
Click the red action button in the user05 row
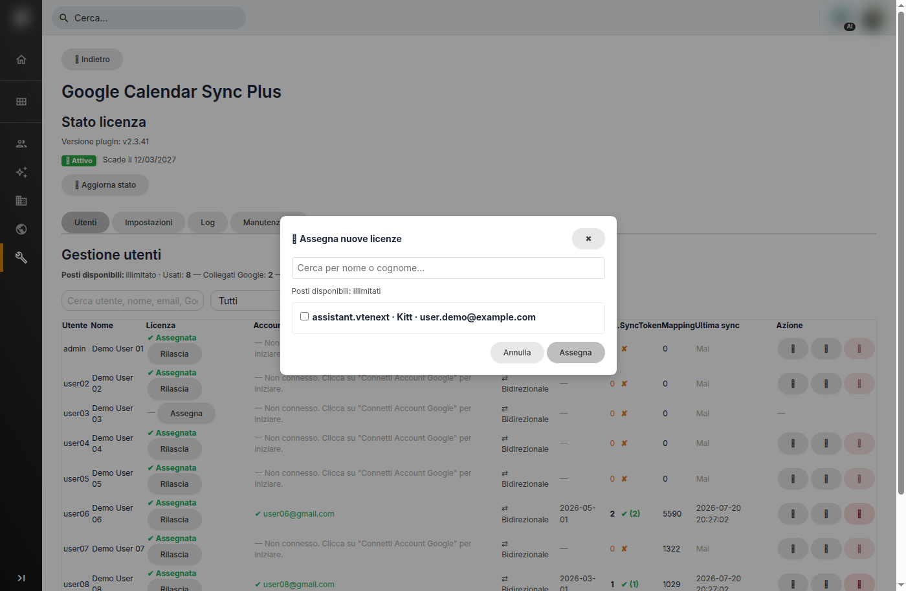(859, 479)
